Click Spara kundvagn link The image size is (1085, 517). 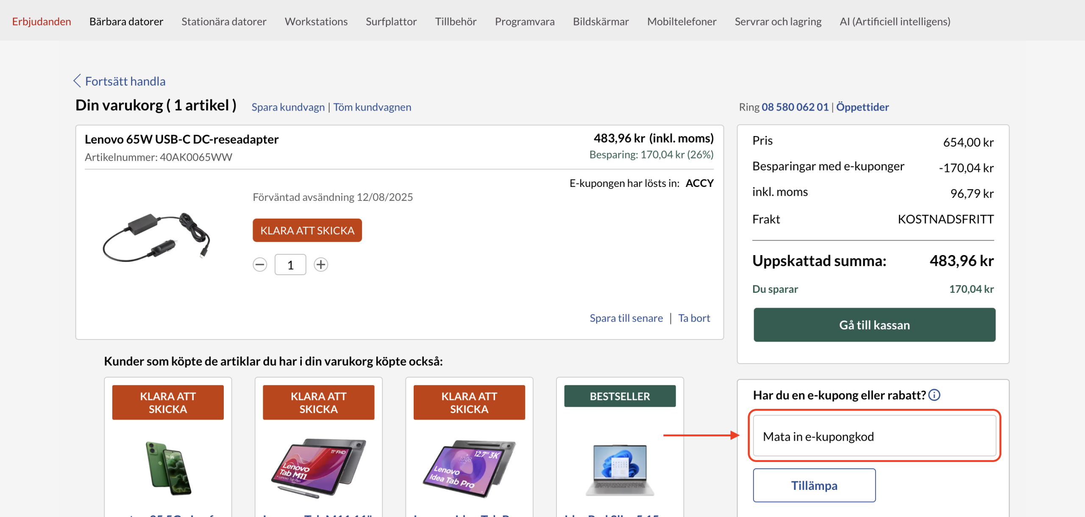[288, 107]
